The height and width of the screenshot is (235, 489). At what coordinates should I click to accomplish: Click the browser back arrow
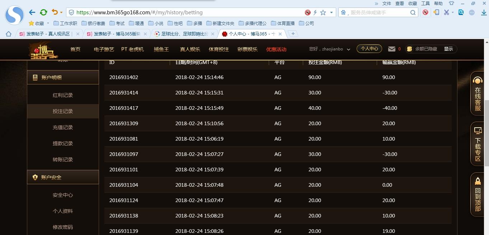(x=32, y=13)
